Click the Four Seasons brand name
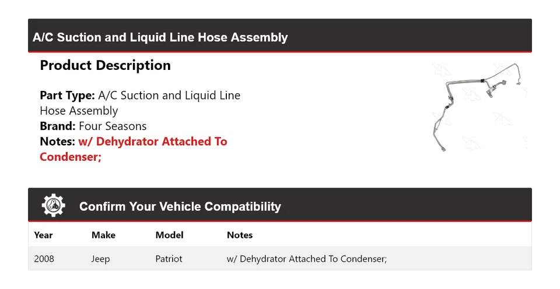Image resolution: width=560 pixels, height=289 pixels. click(113, 126)
